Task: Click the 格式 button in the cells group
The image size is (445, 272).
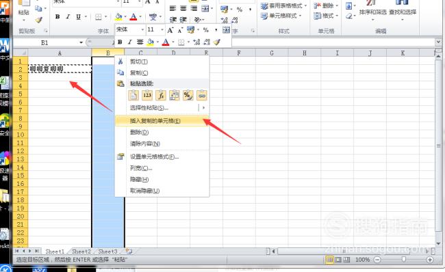Action: click(326, 16)
